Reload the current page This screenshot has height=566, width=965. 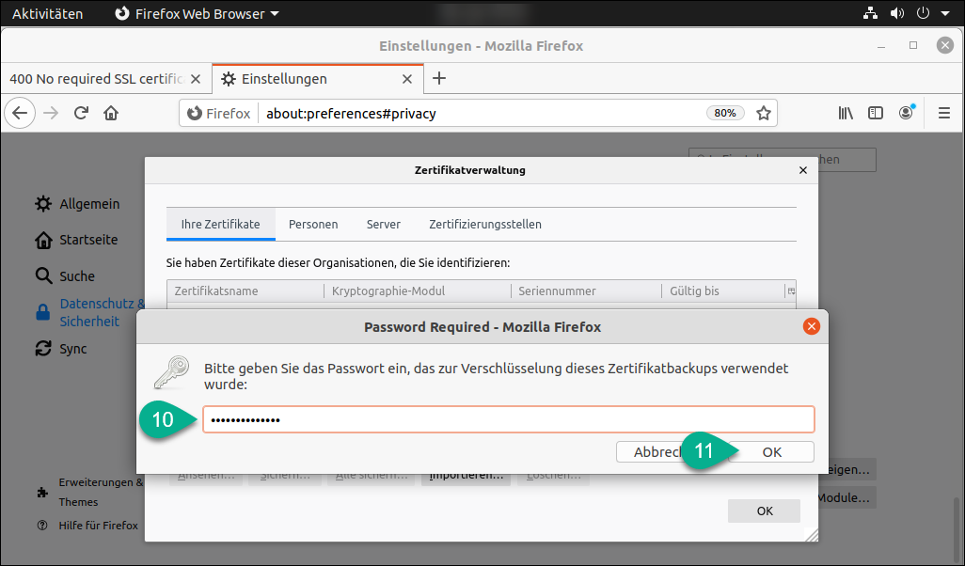(81, 113)
